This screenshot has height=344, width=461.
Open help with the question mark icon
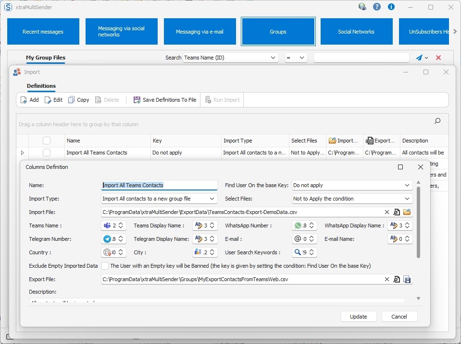[x=376, y=7]
